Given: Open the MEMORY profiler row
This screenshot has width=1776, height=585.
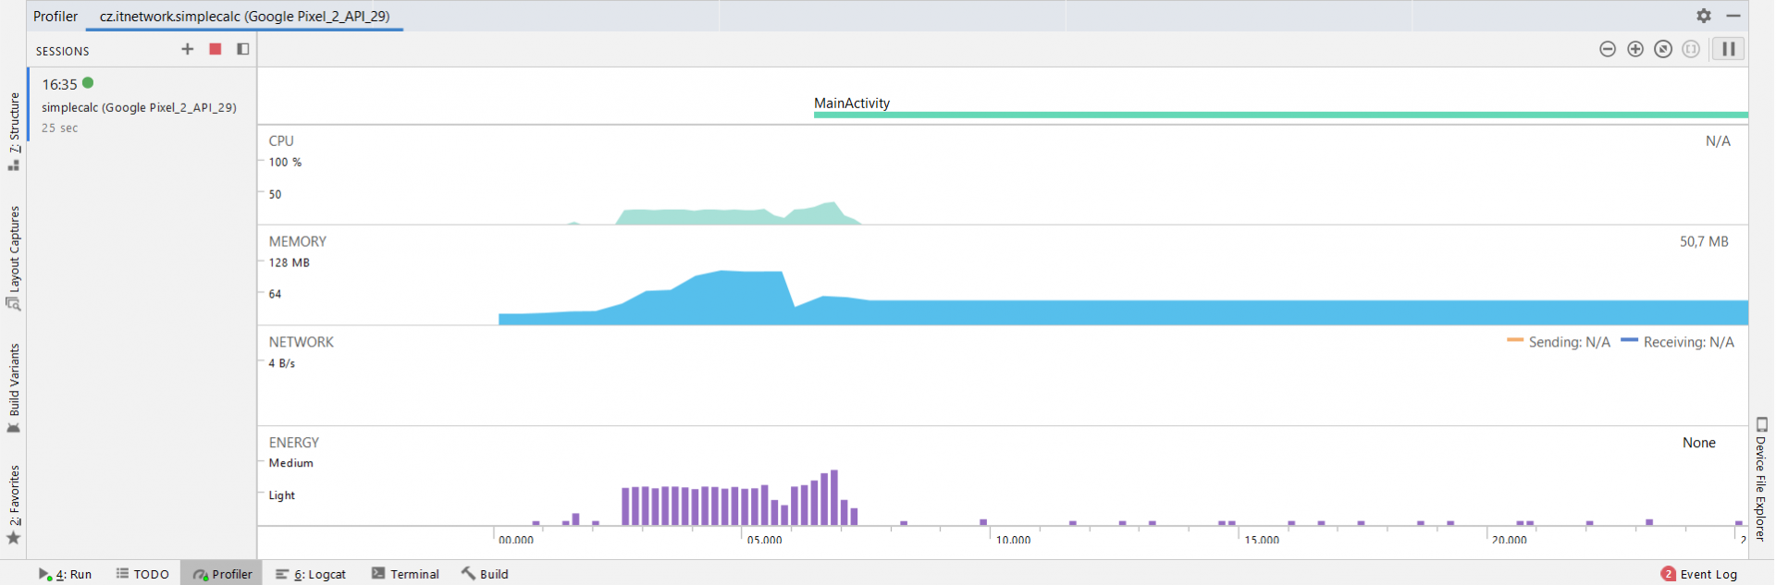Looking at the screenshot, I should (x=1003, y=275).
